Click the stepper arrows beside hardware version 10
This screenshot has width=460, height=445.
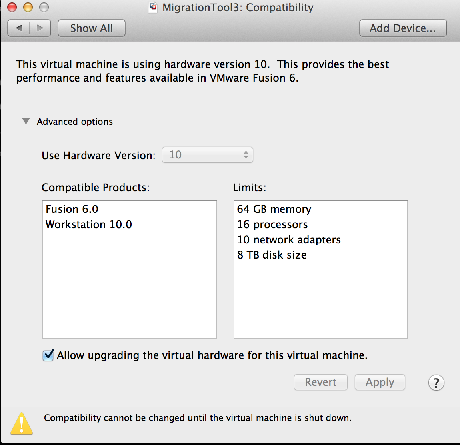point(246,155)
